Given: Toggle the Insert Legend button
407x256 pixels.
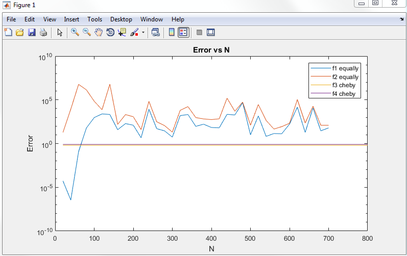Looking at the screenshot, I should (x=184, y=32).
